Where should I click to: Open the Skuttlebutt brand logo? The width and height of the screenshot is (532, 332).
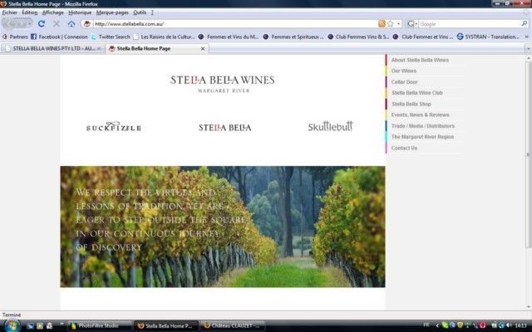pyautogui.click(x=331, y=126)
